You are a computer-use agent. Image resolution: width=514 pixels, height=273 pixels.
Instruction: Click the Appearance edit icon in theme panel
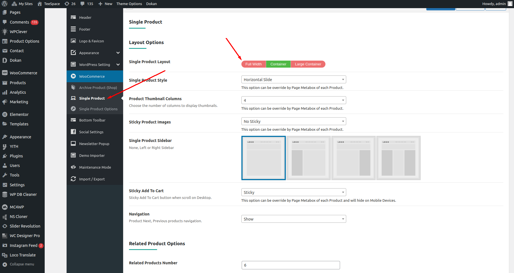coord(73,52)
